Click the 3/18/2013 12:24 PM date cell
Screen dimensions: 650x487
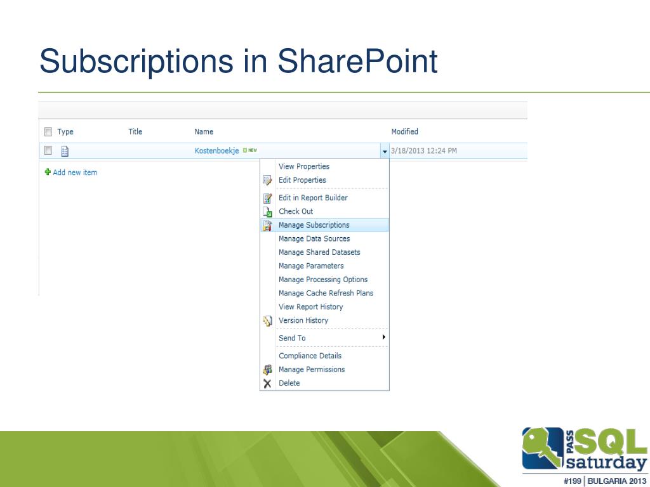pyautogui.click(x=423, y=151)
